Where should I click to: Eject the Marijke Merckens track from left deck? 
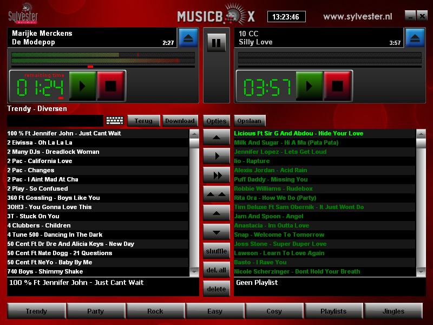tap(188, 38)
